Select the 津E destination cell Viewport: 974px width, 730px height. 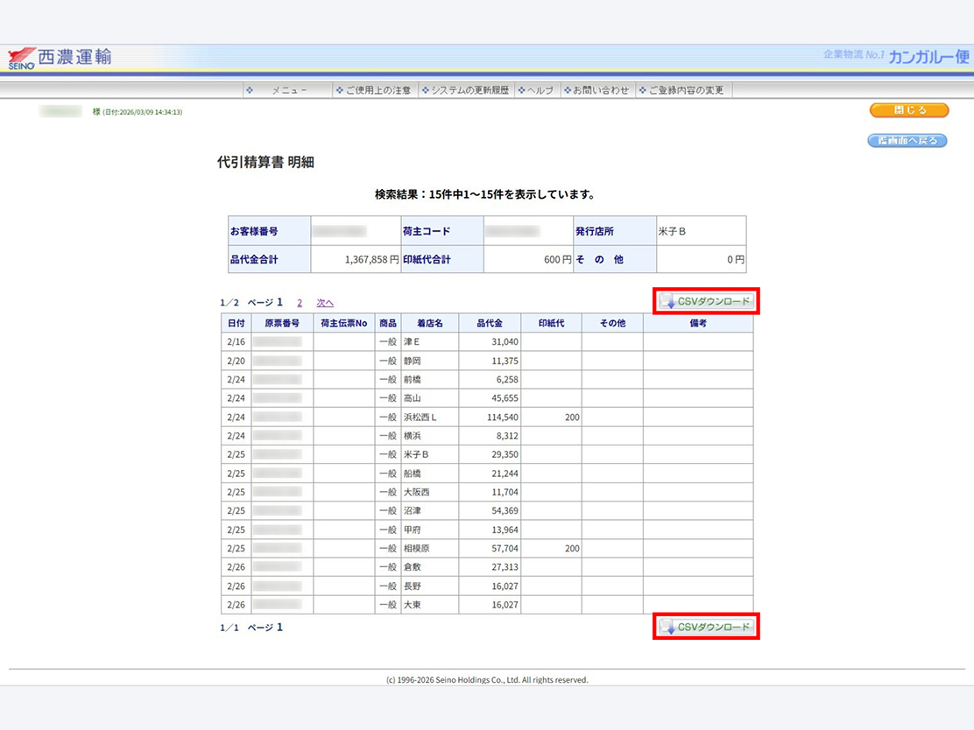click(x=430, y=342)
